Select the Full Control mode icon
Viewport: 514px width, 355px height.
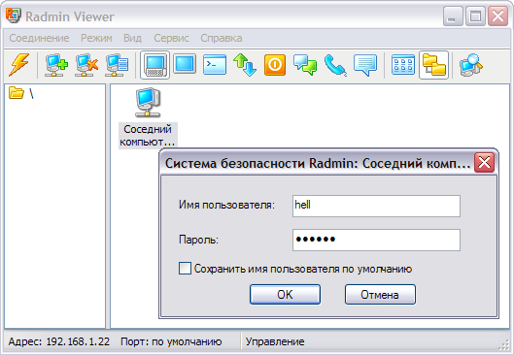coord(155,65)
